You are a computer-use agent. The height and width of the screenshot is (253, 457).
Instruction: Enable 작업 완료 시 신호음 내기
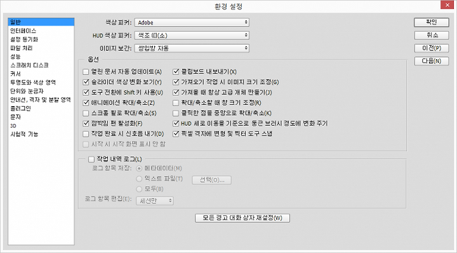86,134
